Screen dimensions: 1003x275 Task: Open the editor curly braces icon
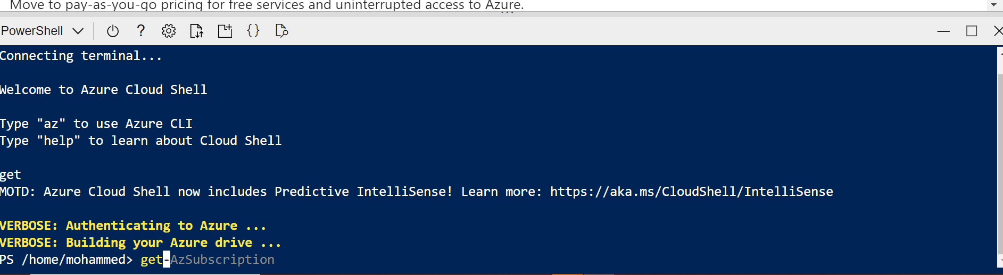253,31
